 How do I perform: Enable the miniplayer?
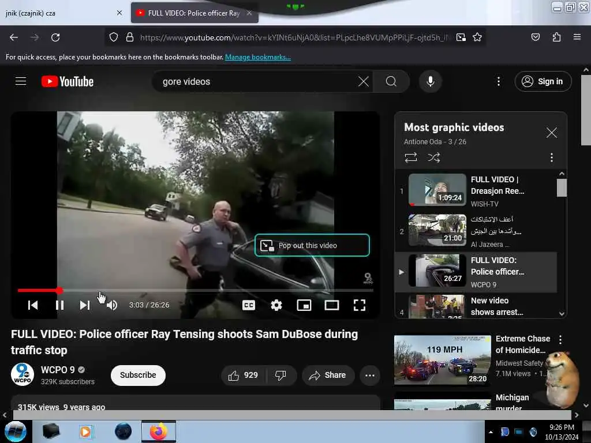[304, 305]
